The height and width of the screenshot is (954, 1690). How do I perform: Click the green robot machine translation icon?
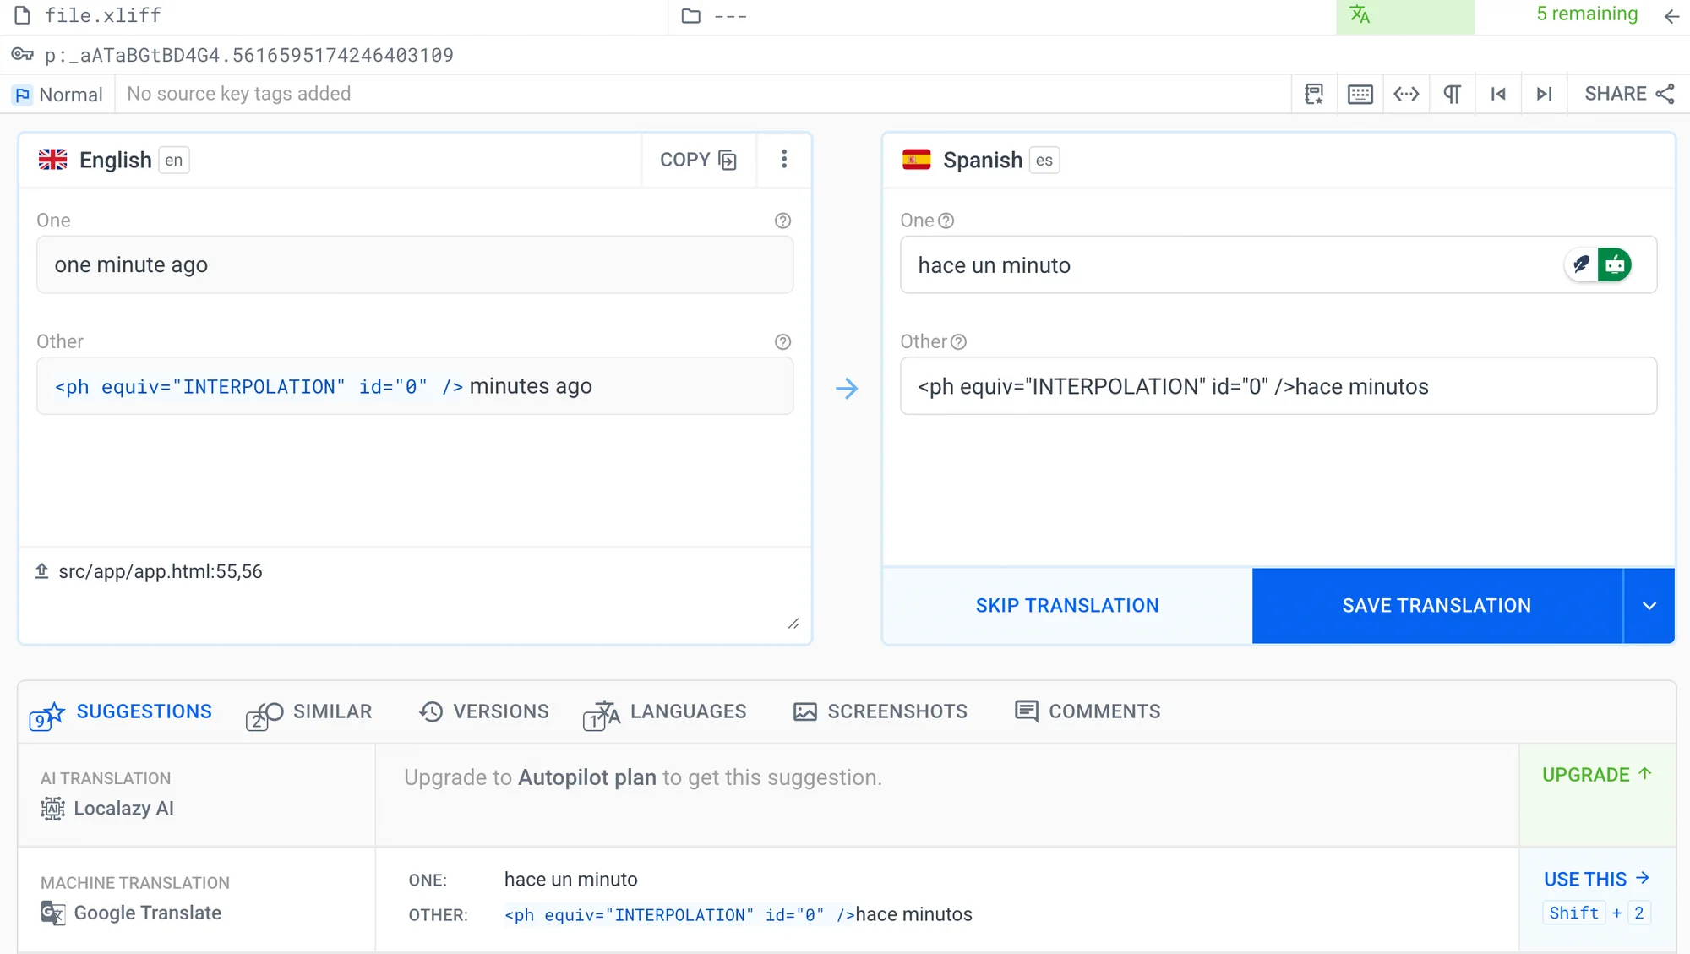point(1615,264)
